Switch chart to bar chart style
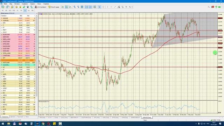 (x=63, y=7)
